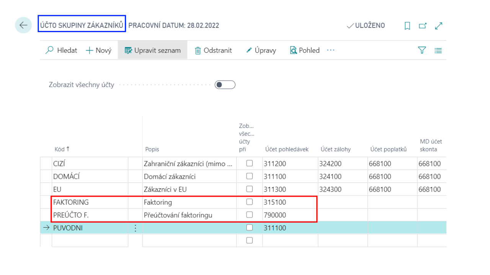Click the list view layout icon
The width and height of the screenshot is (490, 275).
pyautogui.click(x=438, y=50)
